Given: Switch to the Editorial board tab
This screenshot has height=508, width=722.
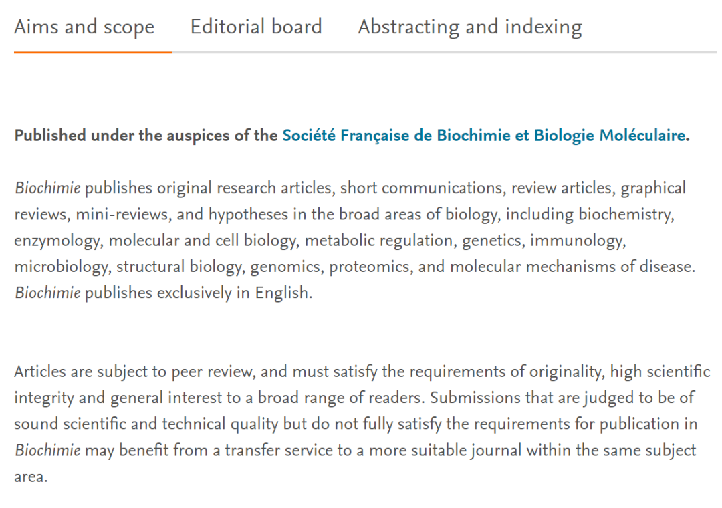Looking at the screenshot, I should tap(256, 27).
